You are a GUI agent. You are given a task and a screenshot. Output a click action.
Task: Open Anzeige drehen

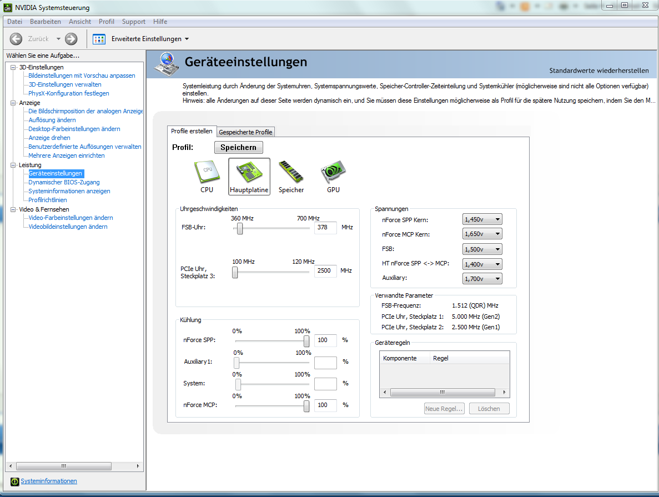(x=49, y=138)
